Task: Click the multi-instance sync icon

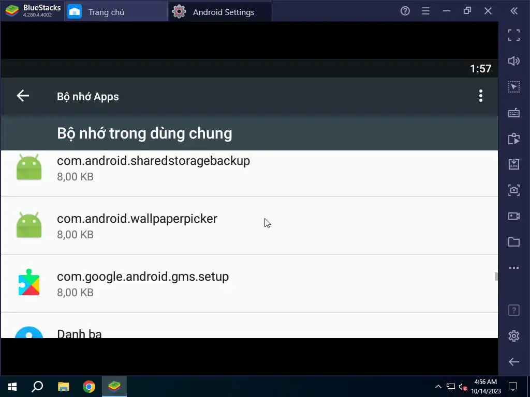Action: 514,139
